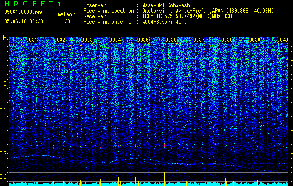Click the meteor count value 29
The width and height of the screenshot is (293, 186).
[68, 21]
